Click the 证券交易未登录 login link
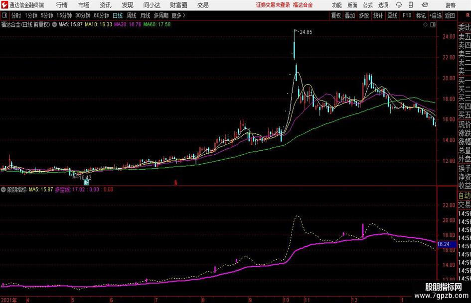This screenshot has height=303, width=471. [x=273, y=5]
